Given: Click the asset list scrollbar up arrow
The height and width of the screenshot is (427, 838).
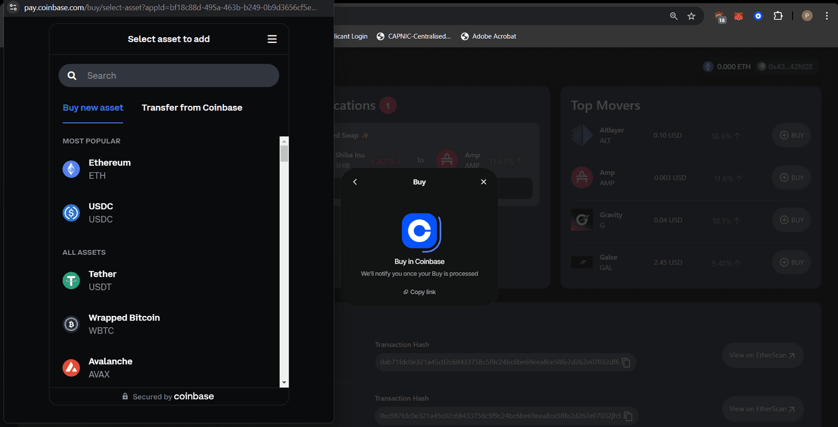Looking at the screenshot, I should click(284, 141).
